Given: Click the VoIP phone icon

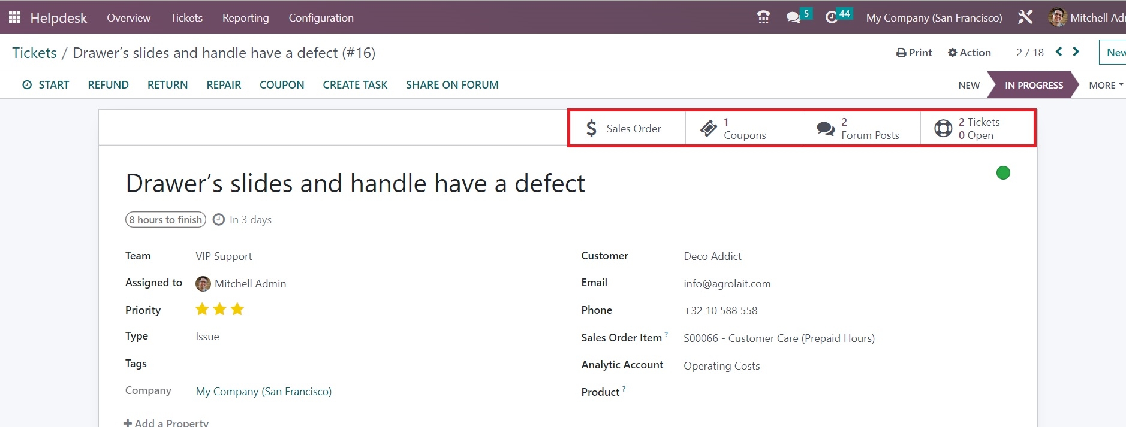Looking at the screenshot, I should point(763,17).
